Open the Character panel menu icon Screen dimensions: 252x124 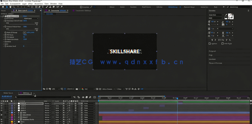click(x=248, y=11)
